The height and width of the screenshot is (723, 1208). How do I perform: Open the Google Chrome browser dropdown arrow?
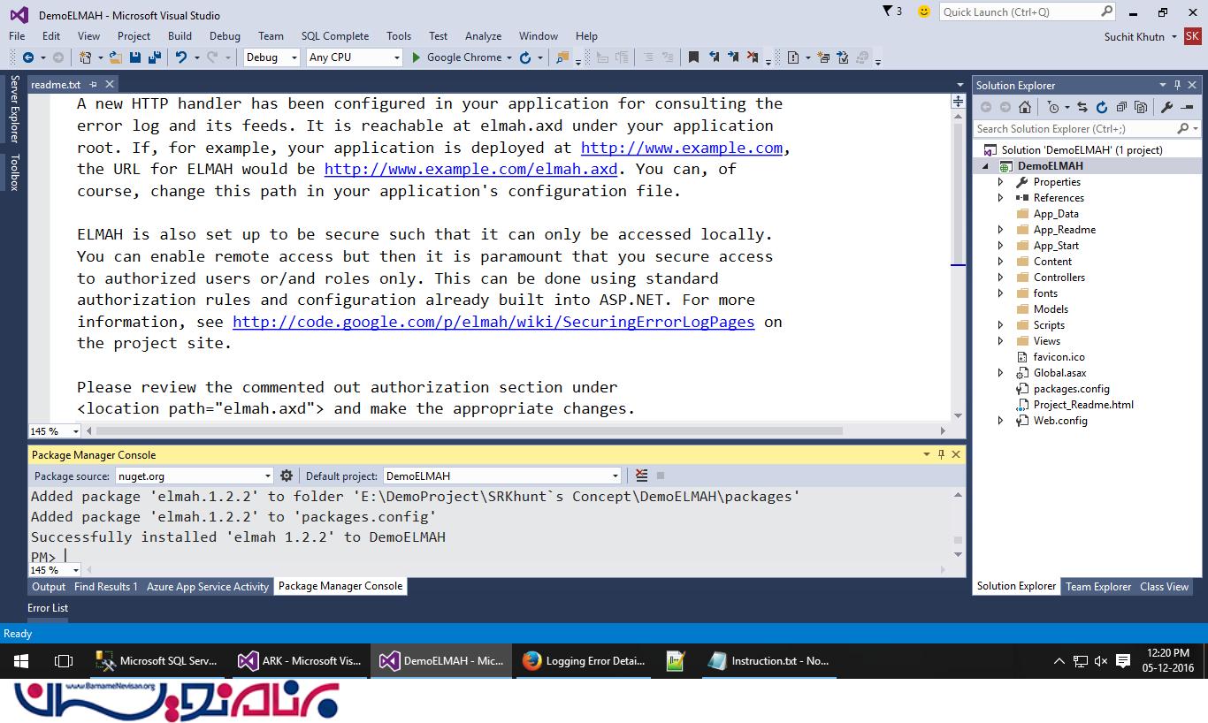[x=508, y=57]
